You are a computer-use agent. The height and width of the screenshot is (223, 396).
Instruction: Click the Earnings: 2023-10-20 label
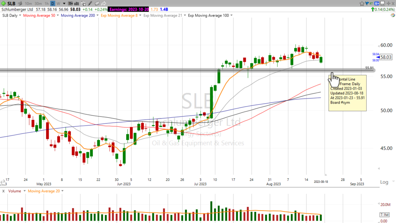tap(129, 9)
